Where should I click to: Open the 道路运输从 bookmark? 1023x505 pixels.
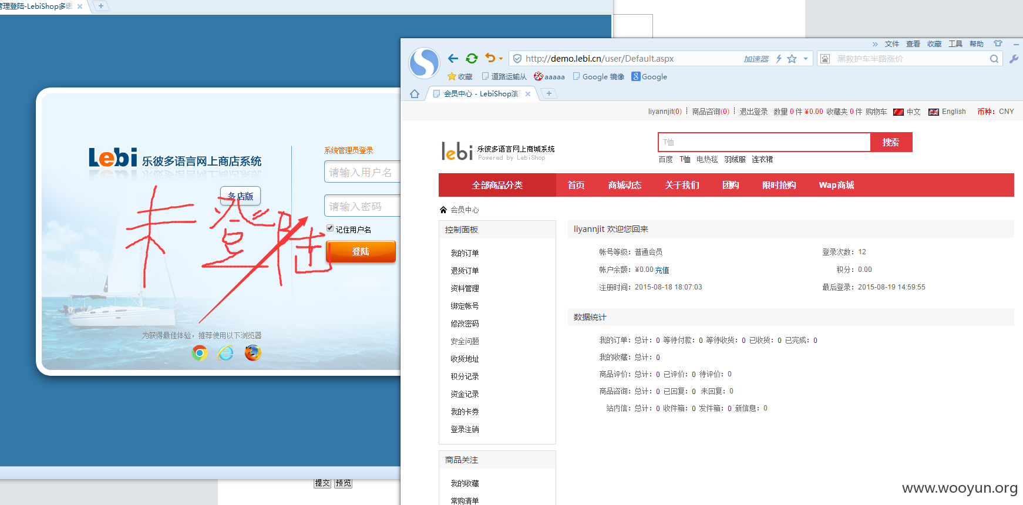504,76
